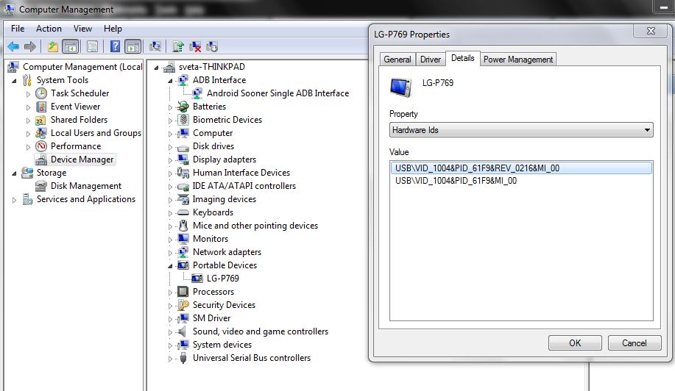This screenshot has width=675, height=391.
Task: Open the Property dropdown showing Hardware Ids
Action: click(521, 130)
